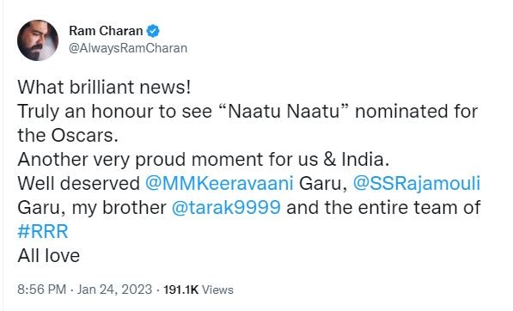Open the Ram Charan display name

(x=106, y=31)
